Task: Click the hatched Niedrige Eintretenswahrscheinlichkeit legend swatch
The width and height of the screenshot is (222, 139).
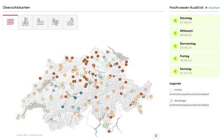Action: click(171, 101)
